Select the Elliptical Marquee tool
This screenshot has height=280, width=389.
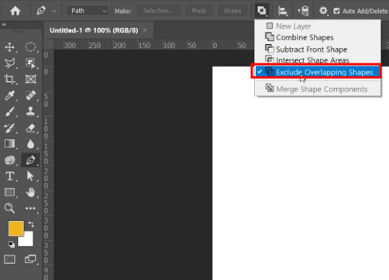[30, 47]
